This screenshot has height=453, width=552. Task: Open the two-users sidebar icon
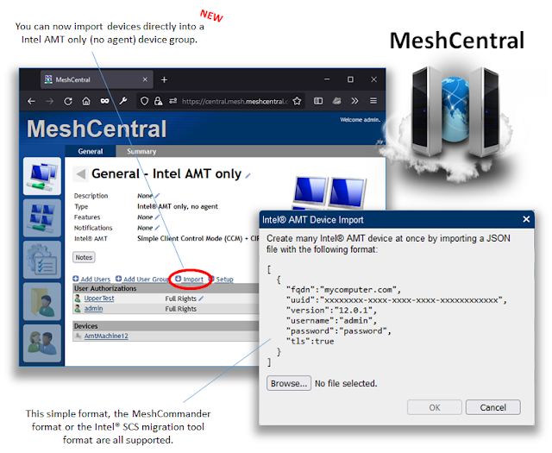click(42, 343)
